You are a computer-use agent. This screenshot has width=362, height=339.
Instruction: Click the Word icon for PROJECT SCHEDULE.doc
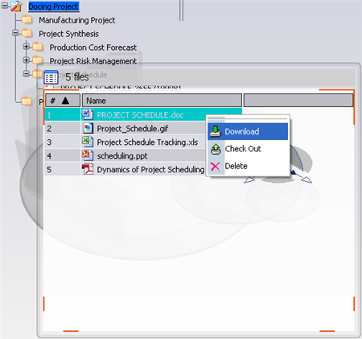point(88,114)
